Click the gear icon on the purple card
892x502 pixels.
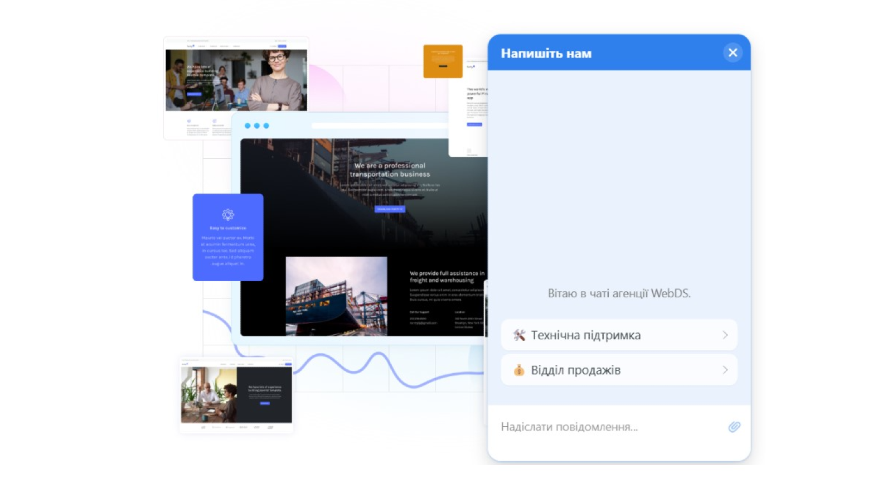click(x=227, y=215)
